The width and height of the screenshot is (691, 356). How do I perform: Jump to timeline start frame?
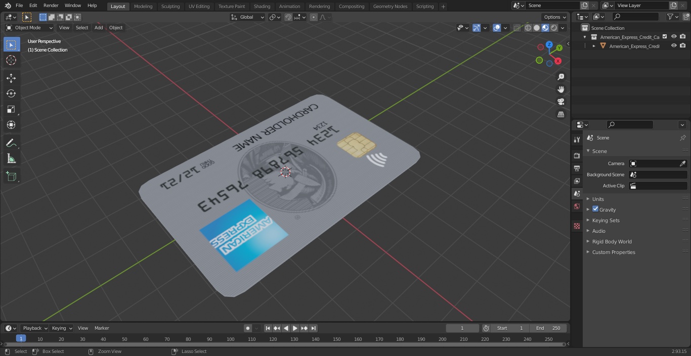coord(268,328)
